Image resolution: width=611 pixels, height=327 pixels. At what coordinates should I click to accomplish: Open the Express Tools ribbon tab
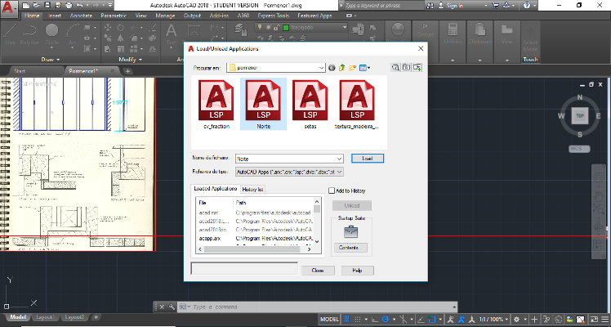point(273,16)
